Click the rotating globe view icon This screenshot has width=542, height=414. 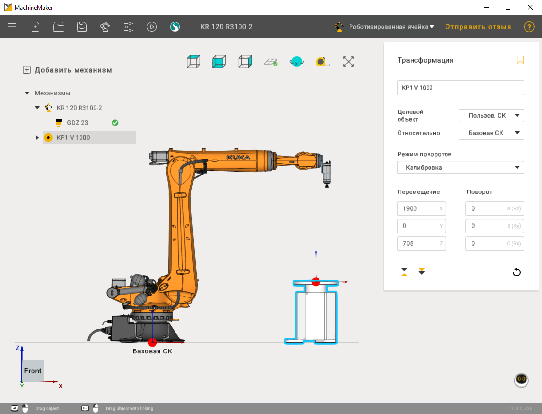(x=296, y=62)
